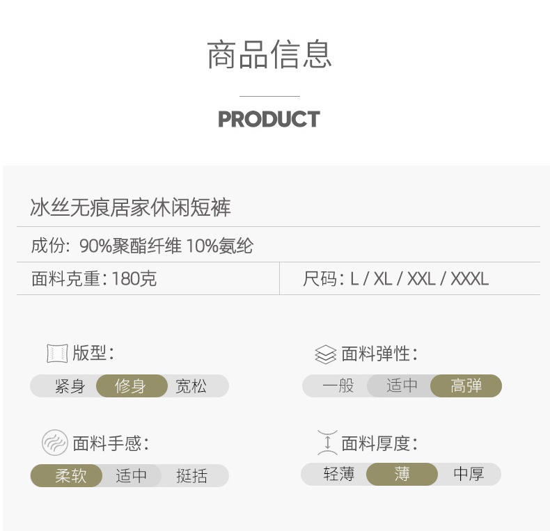This screenshot has width=550, height=531.
Task: Click the 面料弹性 stacked layers icon
Action: pos(325,354)
